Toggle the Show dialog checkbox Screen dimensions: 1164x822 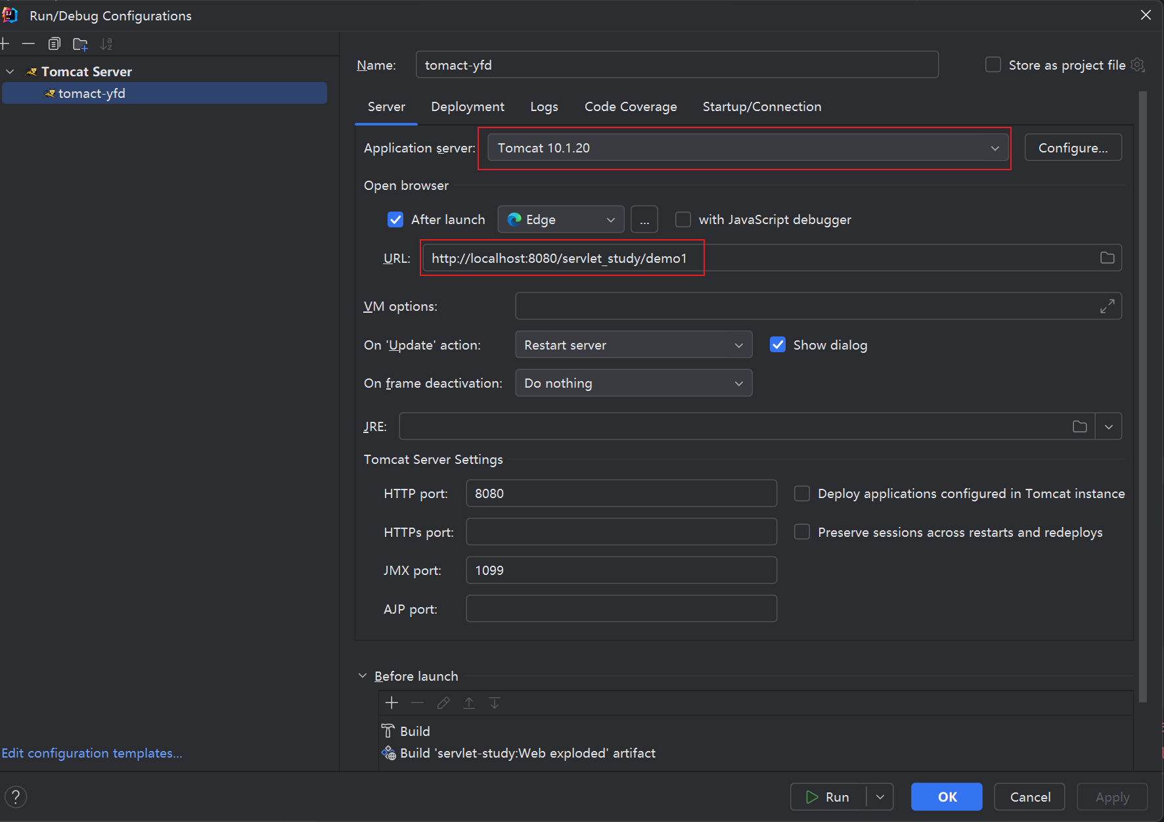pyautogui.click(x=778, y=345)
